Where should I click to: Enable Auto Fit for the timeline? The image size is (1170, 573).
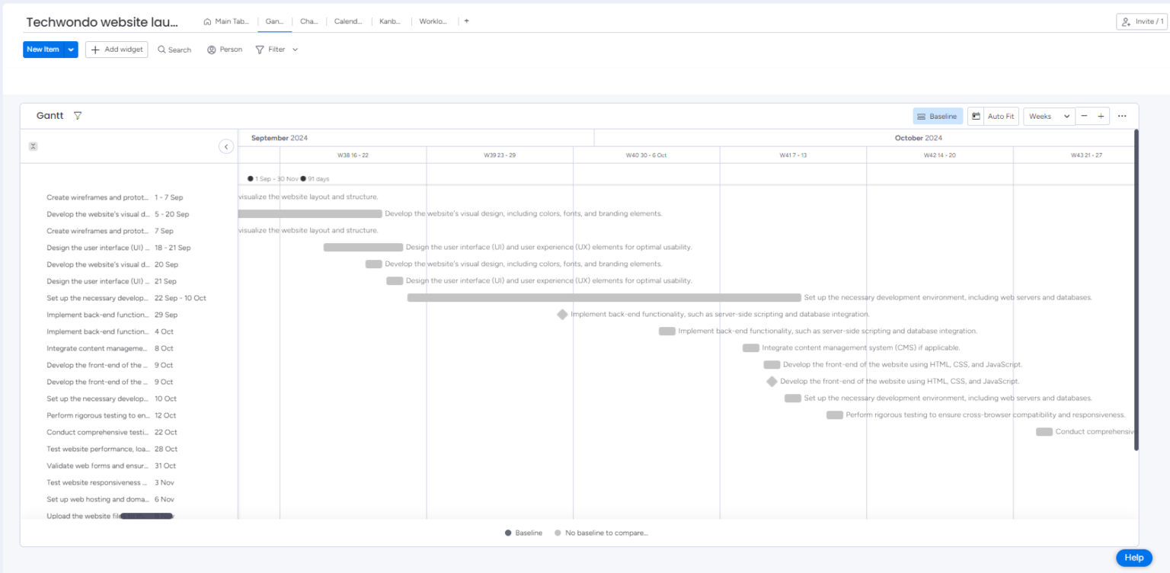coord(999,115)
